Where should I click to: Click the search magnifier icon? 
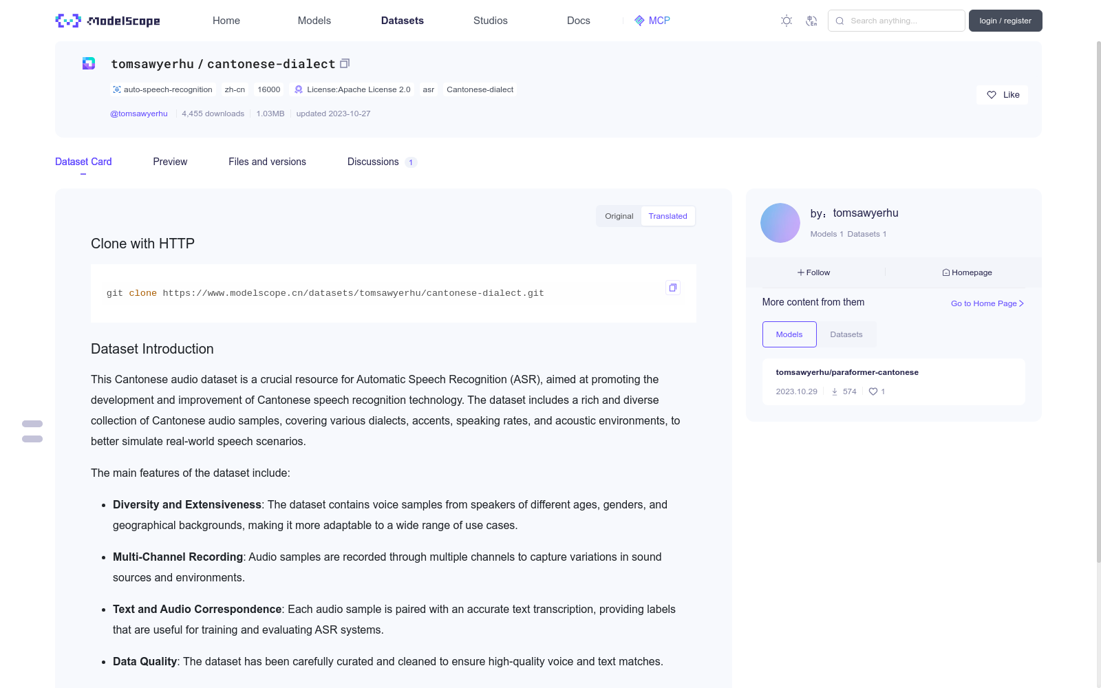(840, 21)
